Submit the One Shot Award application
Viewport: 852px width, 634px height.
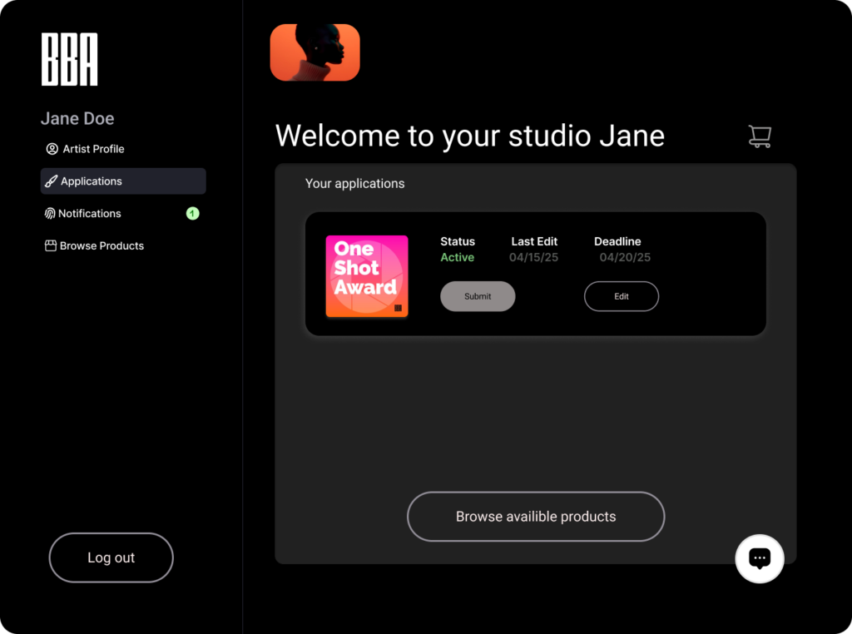click(478, 296)
